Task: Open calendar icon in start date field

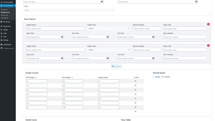Action: [102, 2]
